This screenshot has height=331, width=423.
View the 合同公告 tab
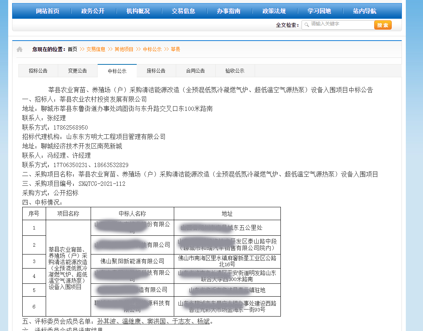196,71
